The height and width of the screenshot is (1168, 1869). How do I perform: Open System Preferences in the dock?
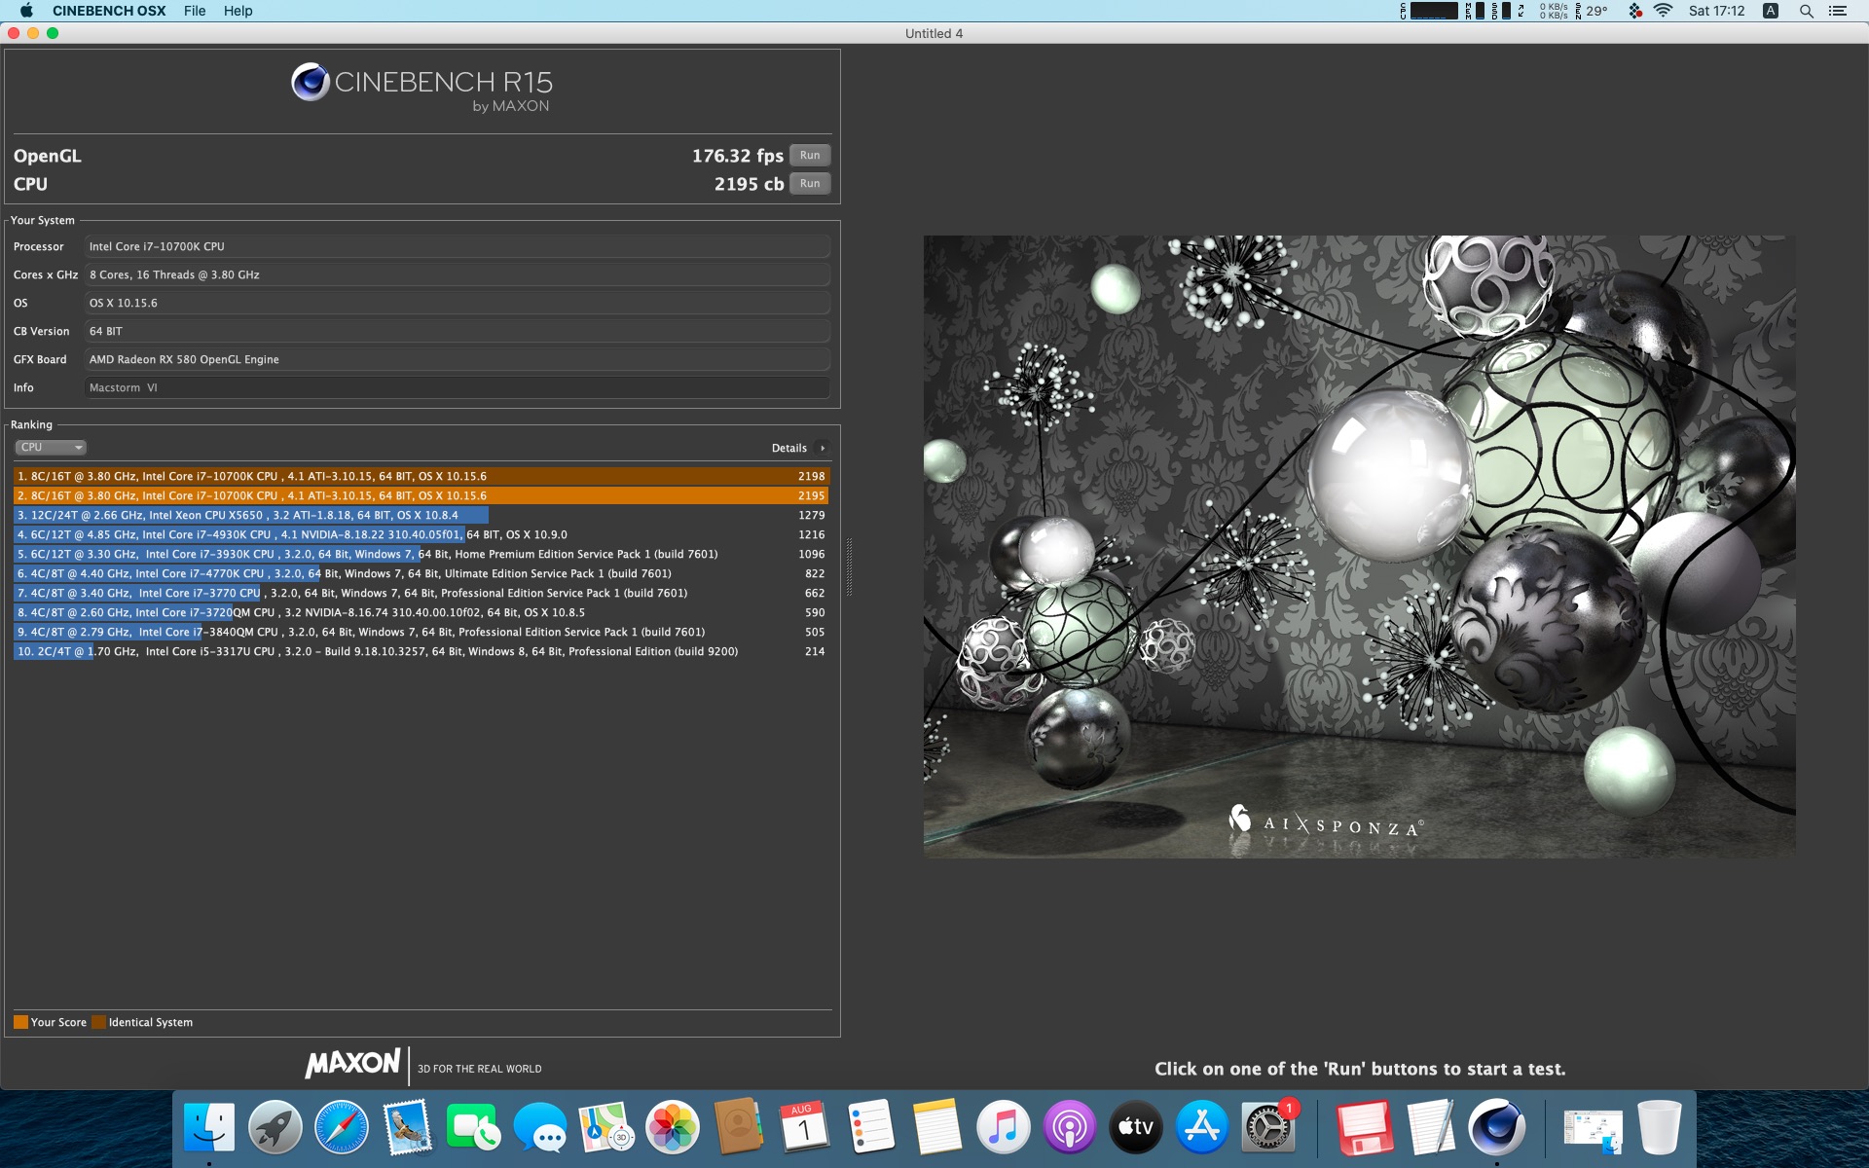(1267, 1127)
